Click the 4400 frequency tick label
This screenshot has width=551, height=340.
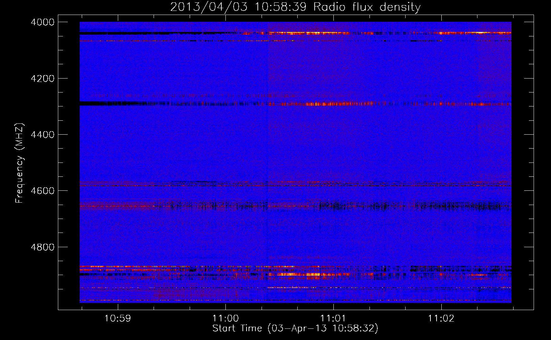(43, 135)
